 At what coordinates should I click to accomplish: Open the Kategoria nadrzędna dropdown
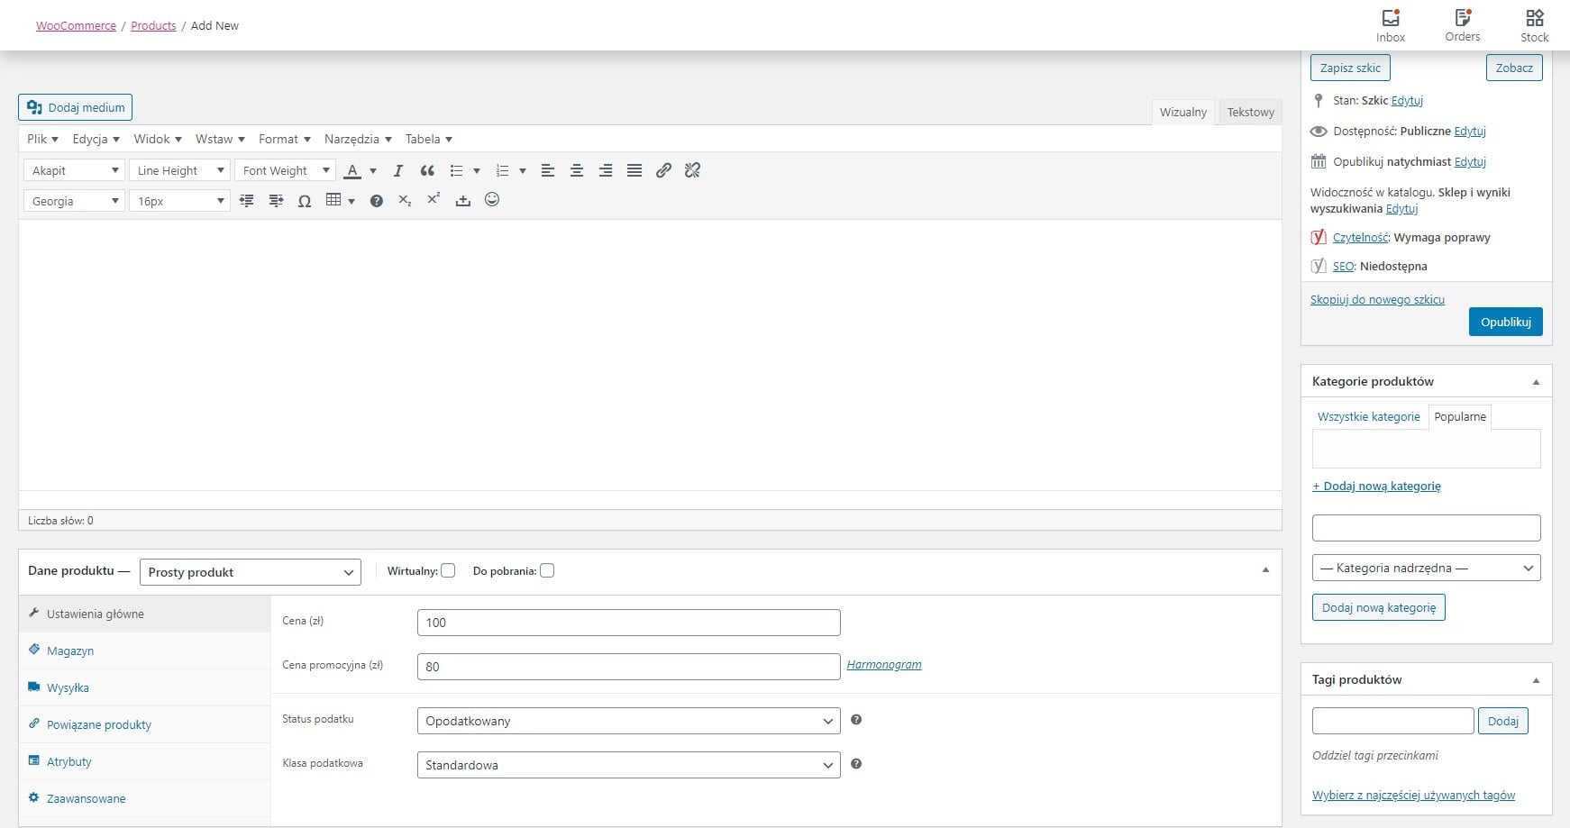click(1426, 568)
